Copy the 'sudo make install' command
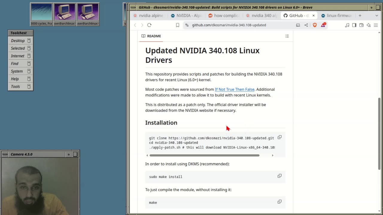Image resolution: width=383 pixels, height=215 pixels. (x=279, y=176)
